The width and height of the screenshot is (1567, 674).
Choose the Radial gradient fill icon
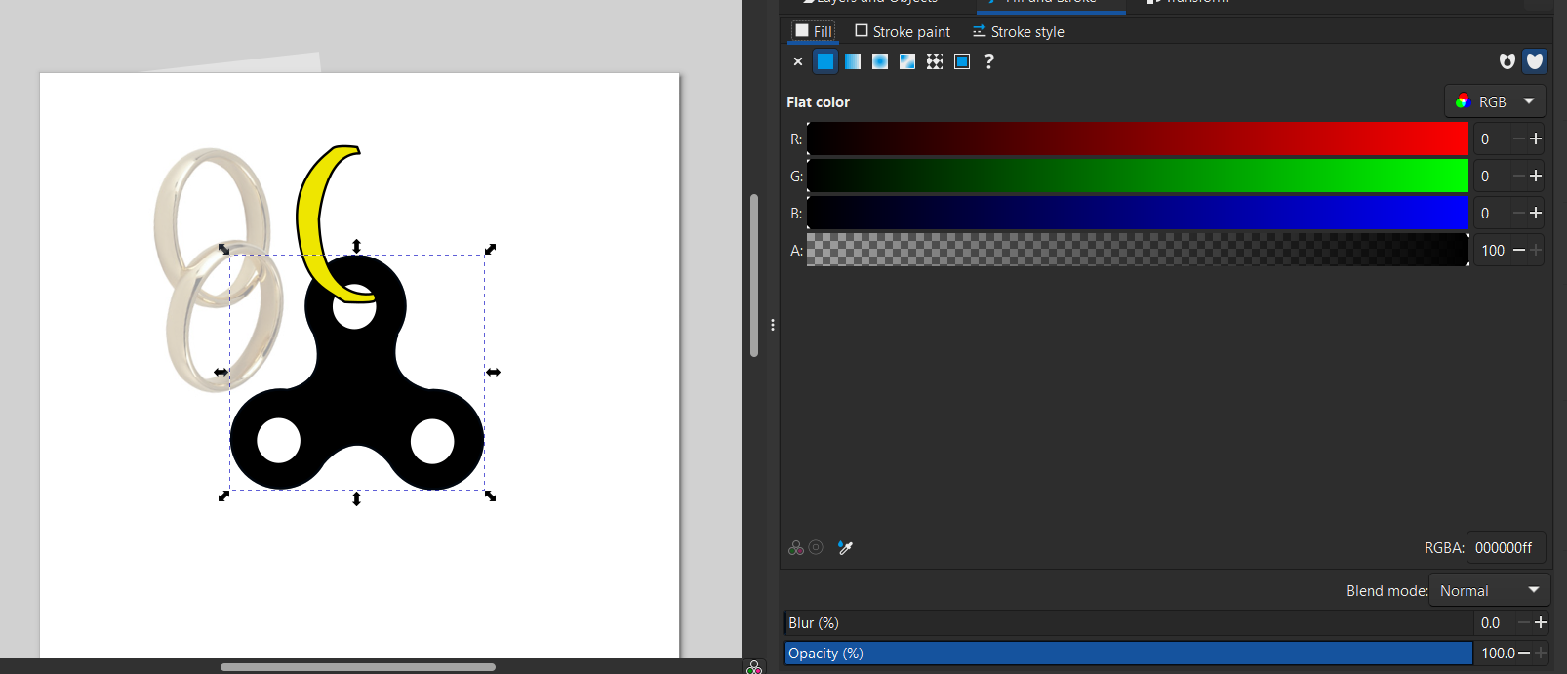pos(880,61)
